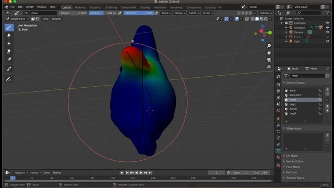Switch perspective/orthographic grid icon
This screenshot has width=334, height=188.
[269, 67]
